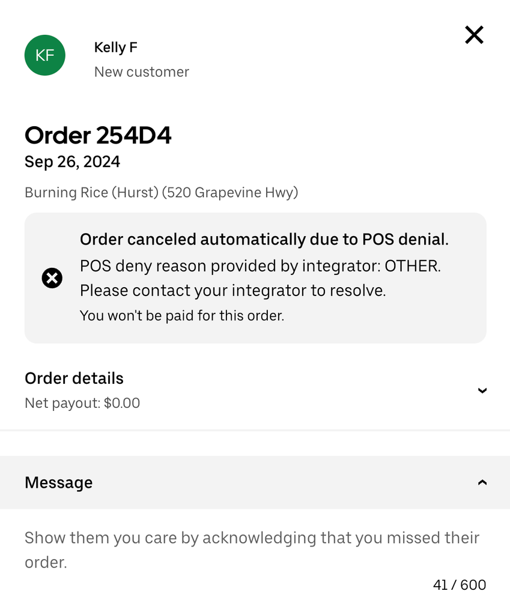Click the Net payout $0.00 text
The height and width of the screenshot is (600, 510).
[82, 403]
